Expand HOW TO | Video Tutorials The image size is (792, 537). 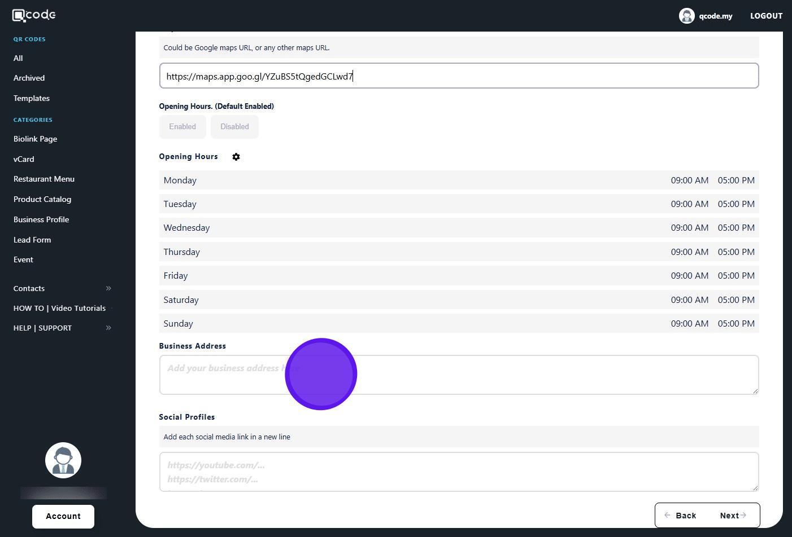point(59,308)
